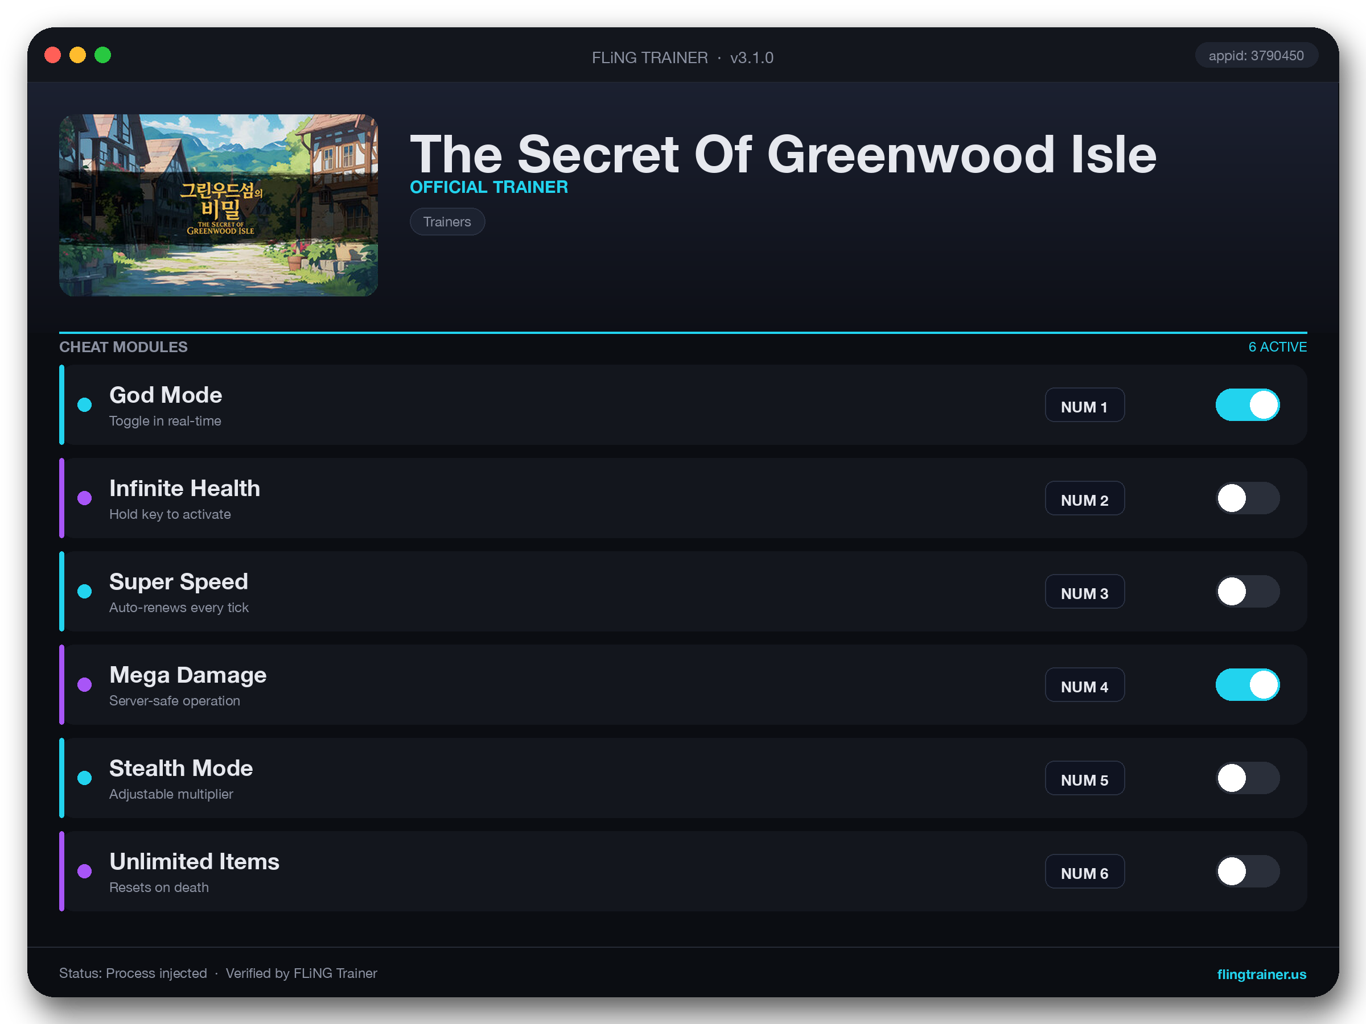Screen dimensions: 1366x1024
Task: Click the NUM 1 hotkey button
Action: (1084, 405)
